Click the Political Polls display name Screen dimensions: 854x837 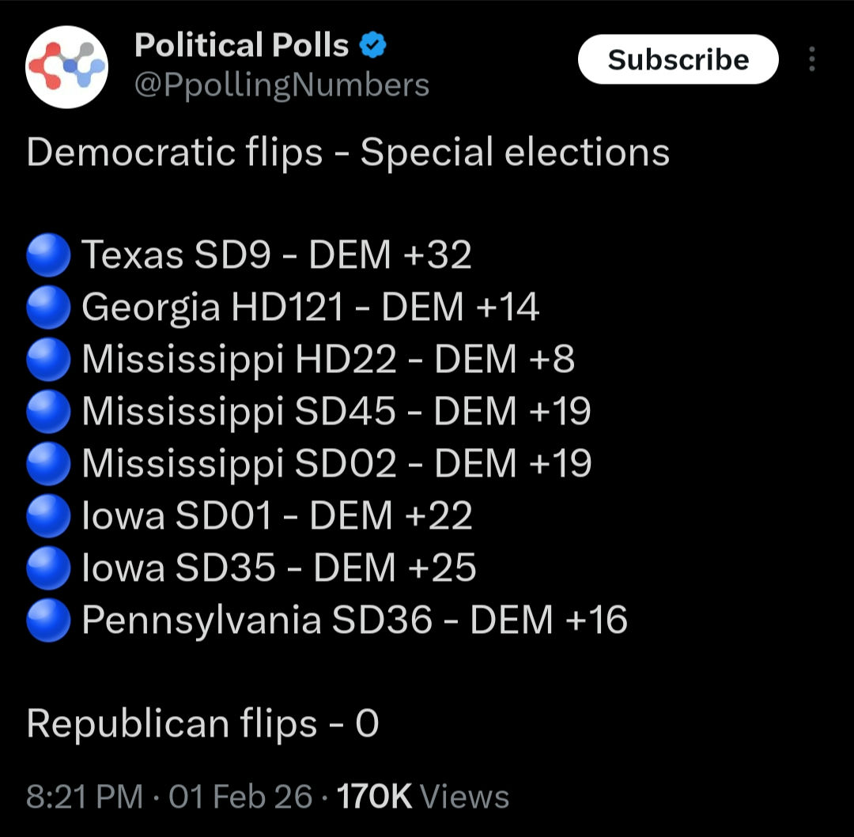(242, 46)
